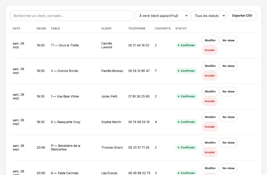Image resolution: width=267 pixels, height=175 pixels.
Task: Click client name 'Thomas Girard'
Action: [112, 148]
